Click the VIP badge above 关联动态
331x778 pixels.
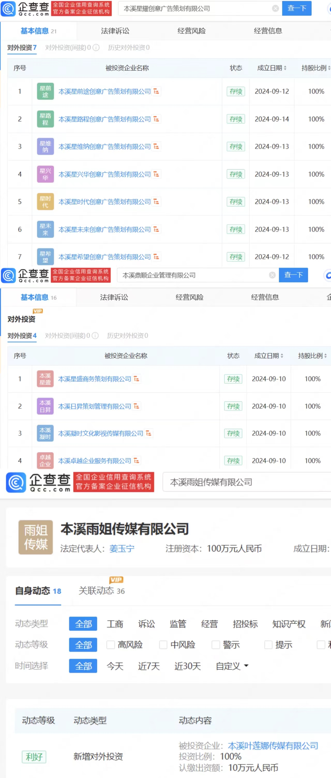point(116,580)
